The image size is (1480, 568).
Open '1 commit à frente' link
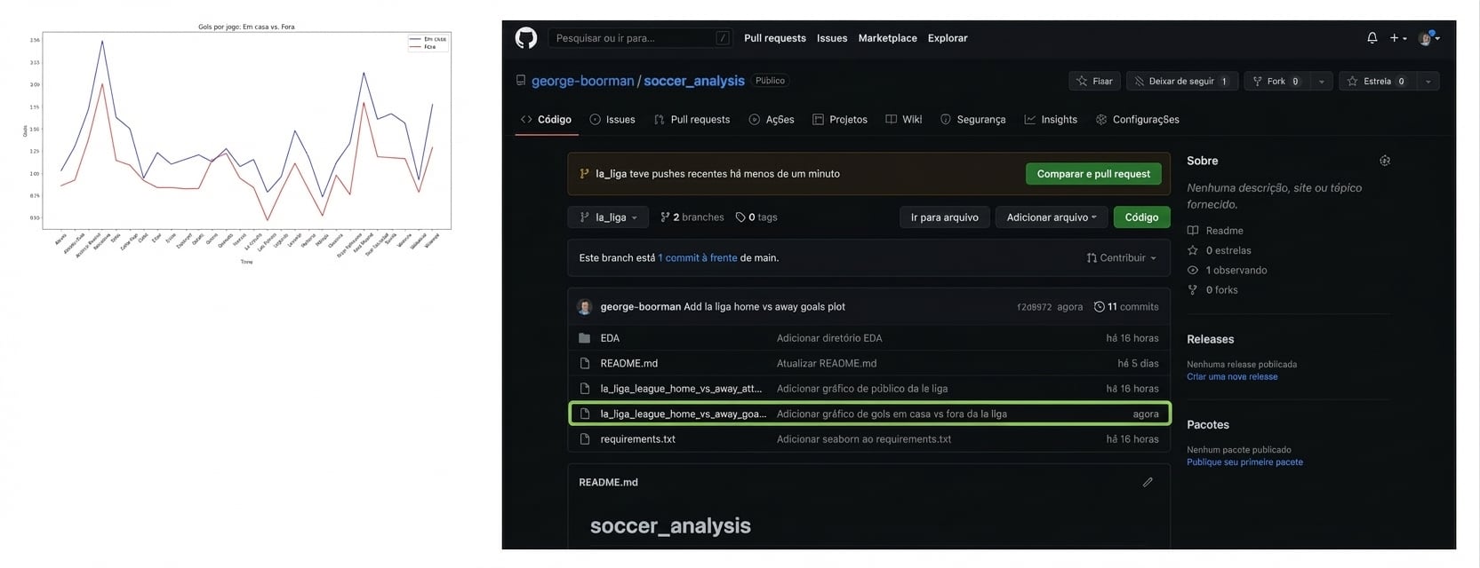tap(698, 258)
